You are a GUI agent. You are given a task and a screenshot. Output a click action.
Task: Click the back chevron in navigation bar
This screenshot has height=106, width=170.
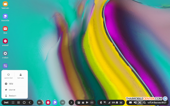pyautogui.click(x=29, y=103)
